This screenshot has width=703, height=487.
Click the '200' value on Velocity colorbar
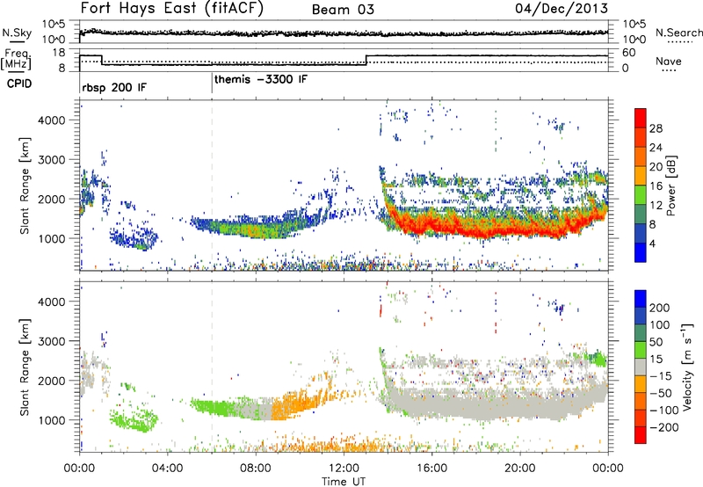[660, 308]
